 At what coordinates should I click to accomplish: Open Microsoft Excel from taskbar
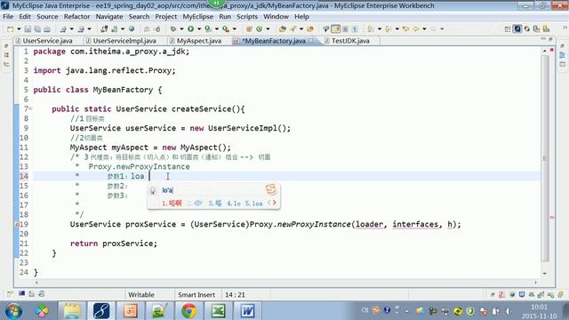click(218, 311)
